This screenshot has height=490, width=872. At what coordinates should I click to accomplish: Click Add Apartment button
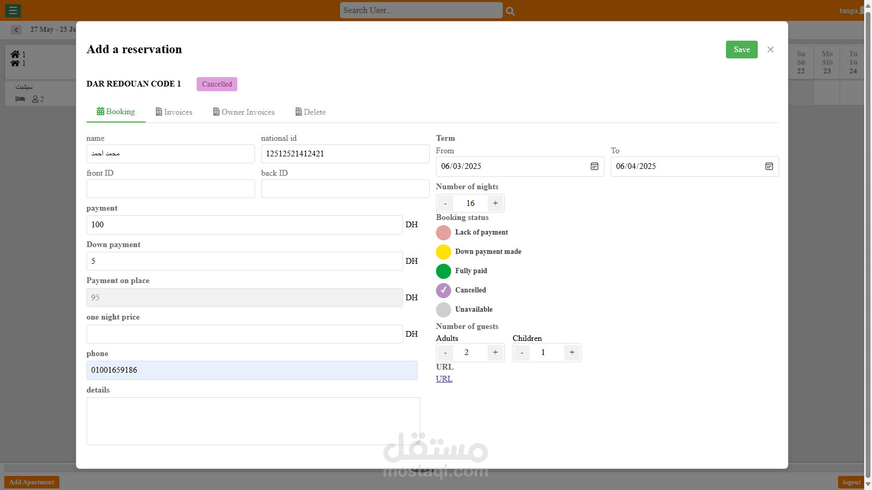(x=32, y=482)
